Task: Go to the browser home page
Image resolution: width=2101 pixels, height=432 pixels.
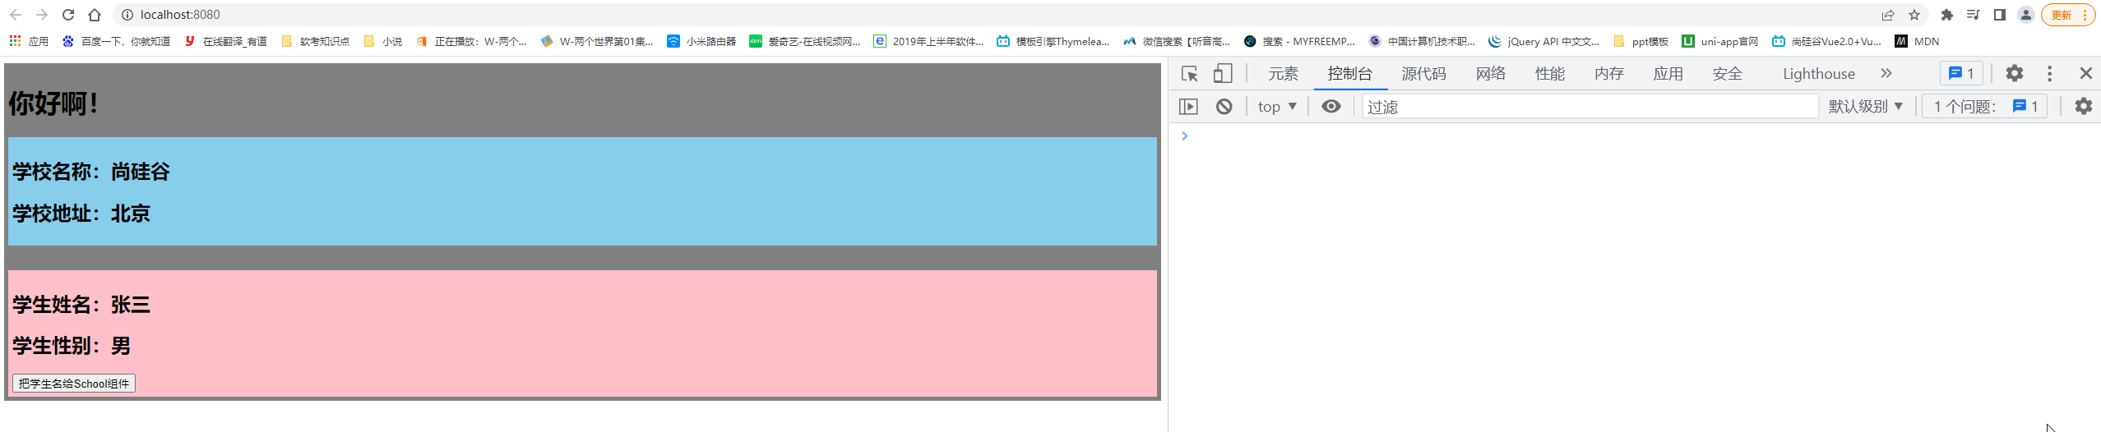Action: click(95, 15)
